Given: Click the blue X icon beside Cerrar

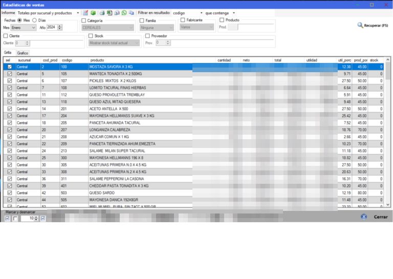Looking at the screenshot, I should tap(364, 217).
